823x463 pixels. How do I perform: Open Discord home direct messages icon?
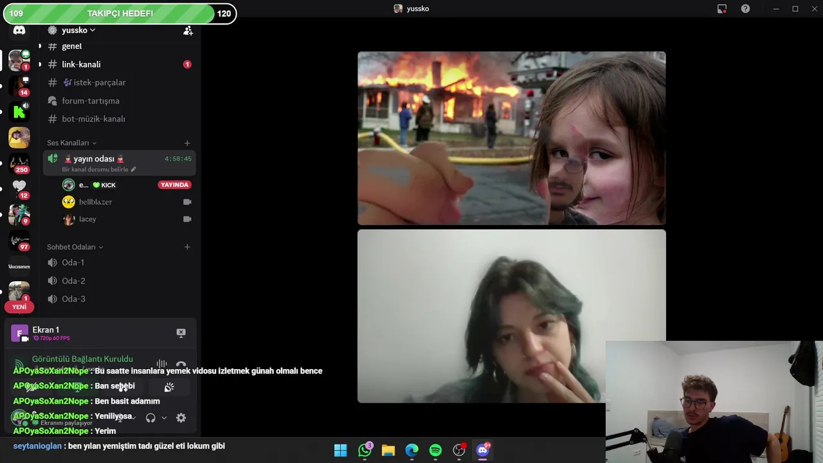[19, 30]
